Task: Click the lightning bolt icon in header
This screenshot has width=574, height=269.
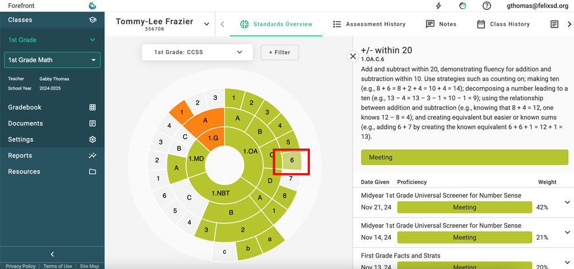Action: point(439,6)
